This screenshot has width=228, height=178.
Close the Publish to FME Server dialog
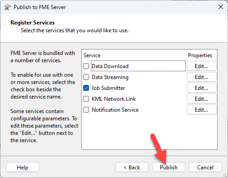(221, 7)
